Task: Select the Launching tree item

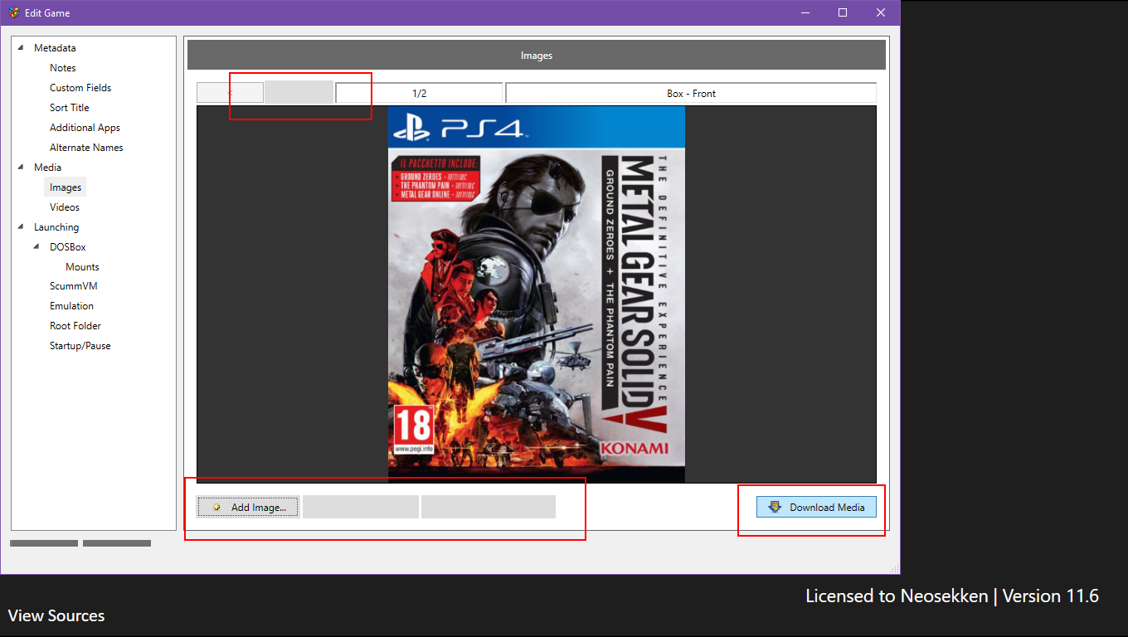Action: point(56,227)
